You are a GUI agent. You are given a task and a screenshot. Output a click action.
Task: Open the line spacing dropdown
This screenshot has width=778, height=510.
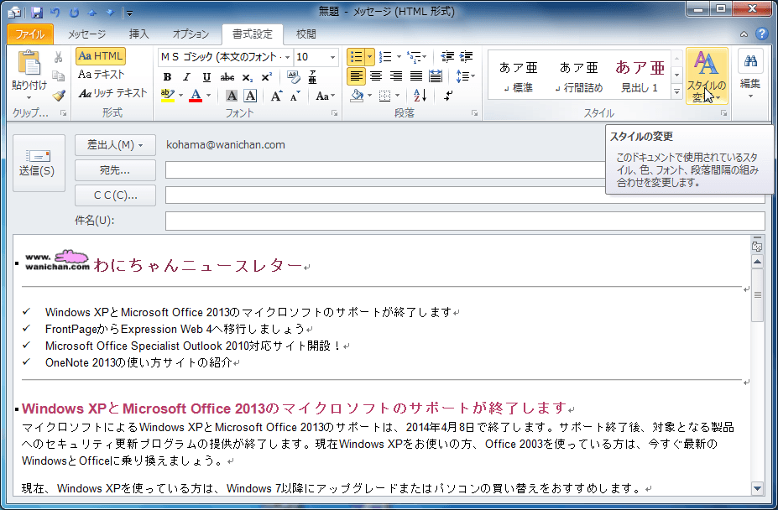(x=465, y=75)
